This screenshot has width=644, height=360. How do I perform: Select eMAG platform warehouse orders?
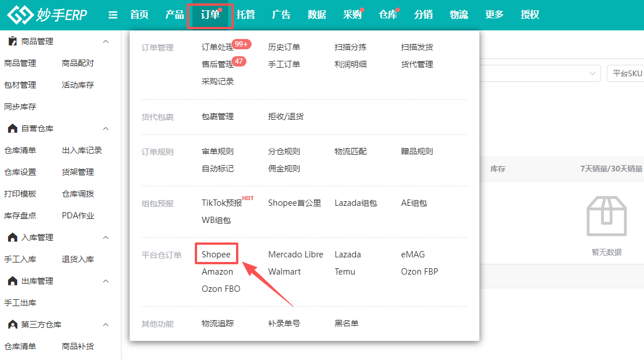point(413,255)
